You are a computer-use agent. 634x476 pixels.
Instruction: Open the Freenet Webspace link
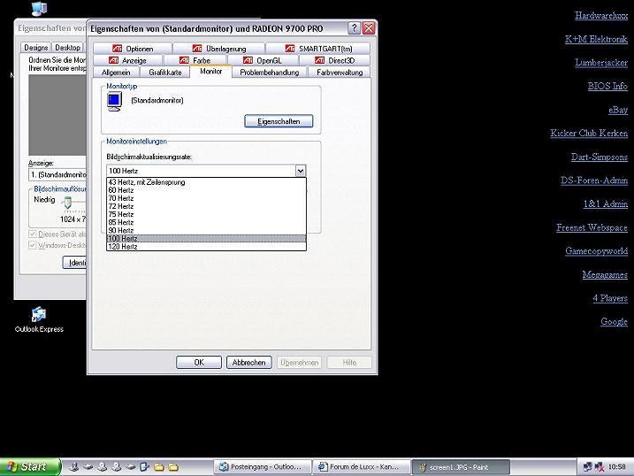592,227
